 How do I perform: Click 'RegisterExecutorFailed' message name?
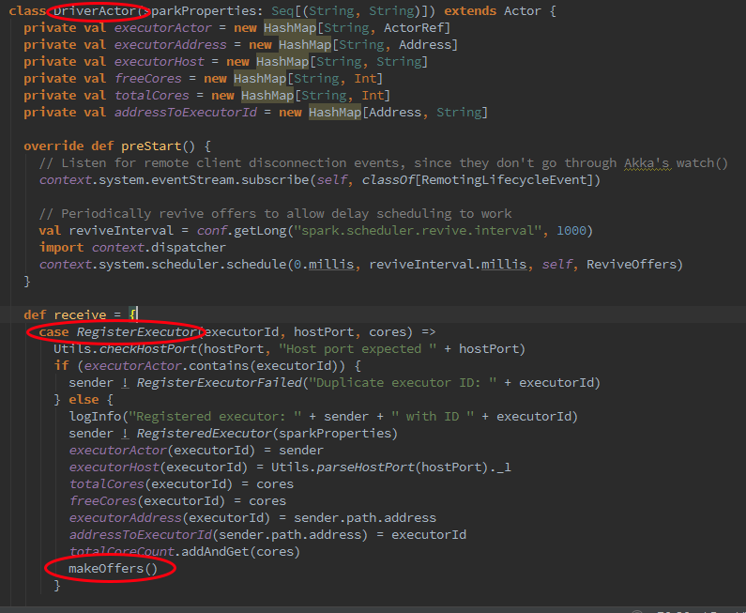pyautogui.click(x=219, y=383)
